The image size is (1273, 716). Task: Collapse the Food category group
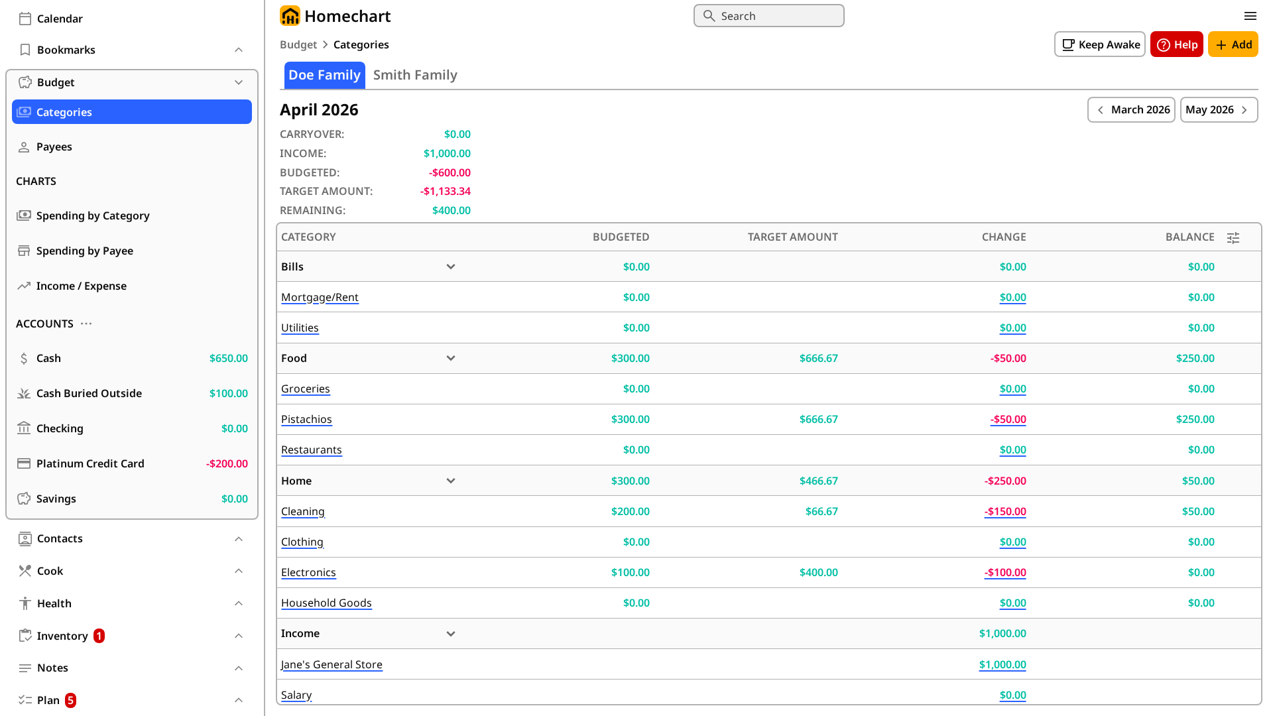click(450, 358)
